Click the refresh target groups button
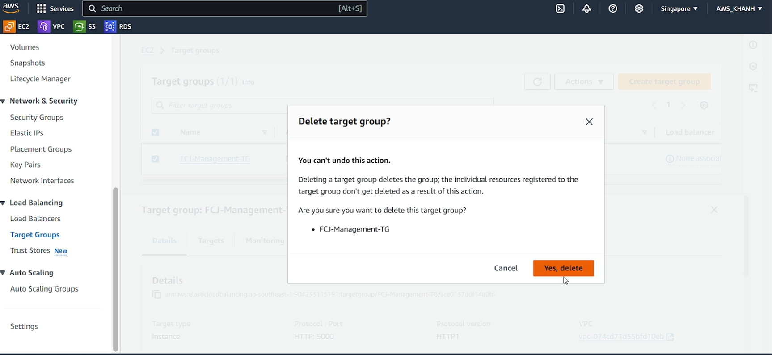The width and height of the screenshot is (772, 355). 537,82
